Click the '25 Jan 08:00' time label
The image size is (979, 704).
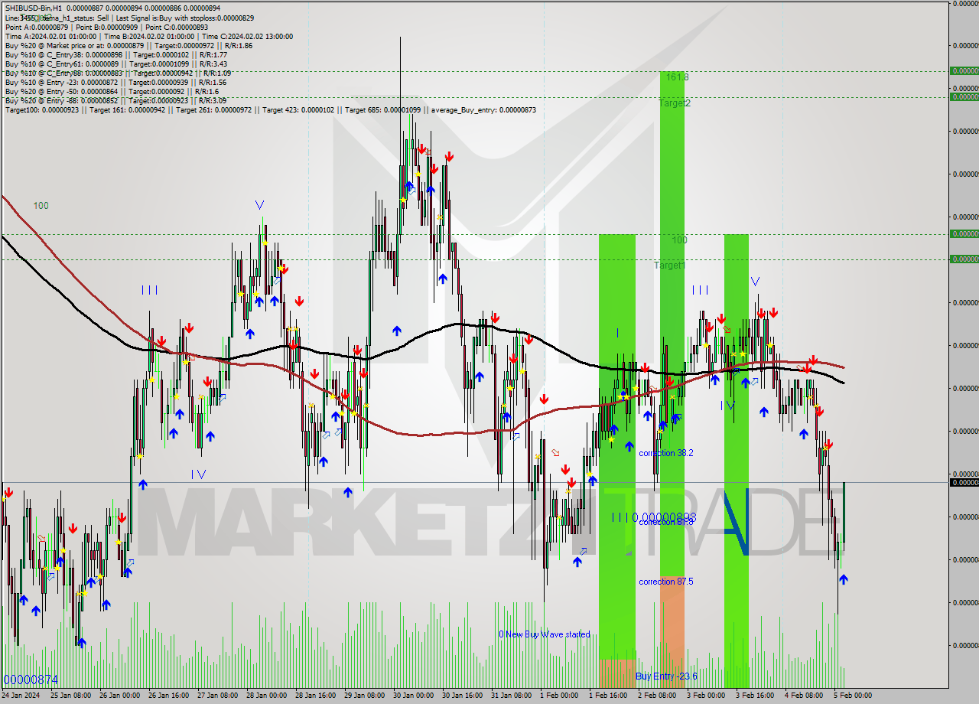click(x=71, y=696)
